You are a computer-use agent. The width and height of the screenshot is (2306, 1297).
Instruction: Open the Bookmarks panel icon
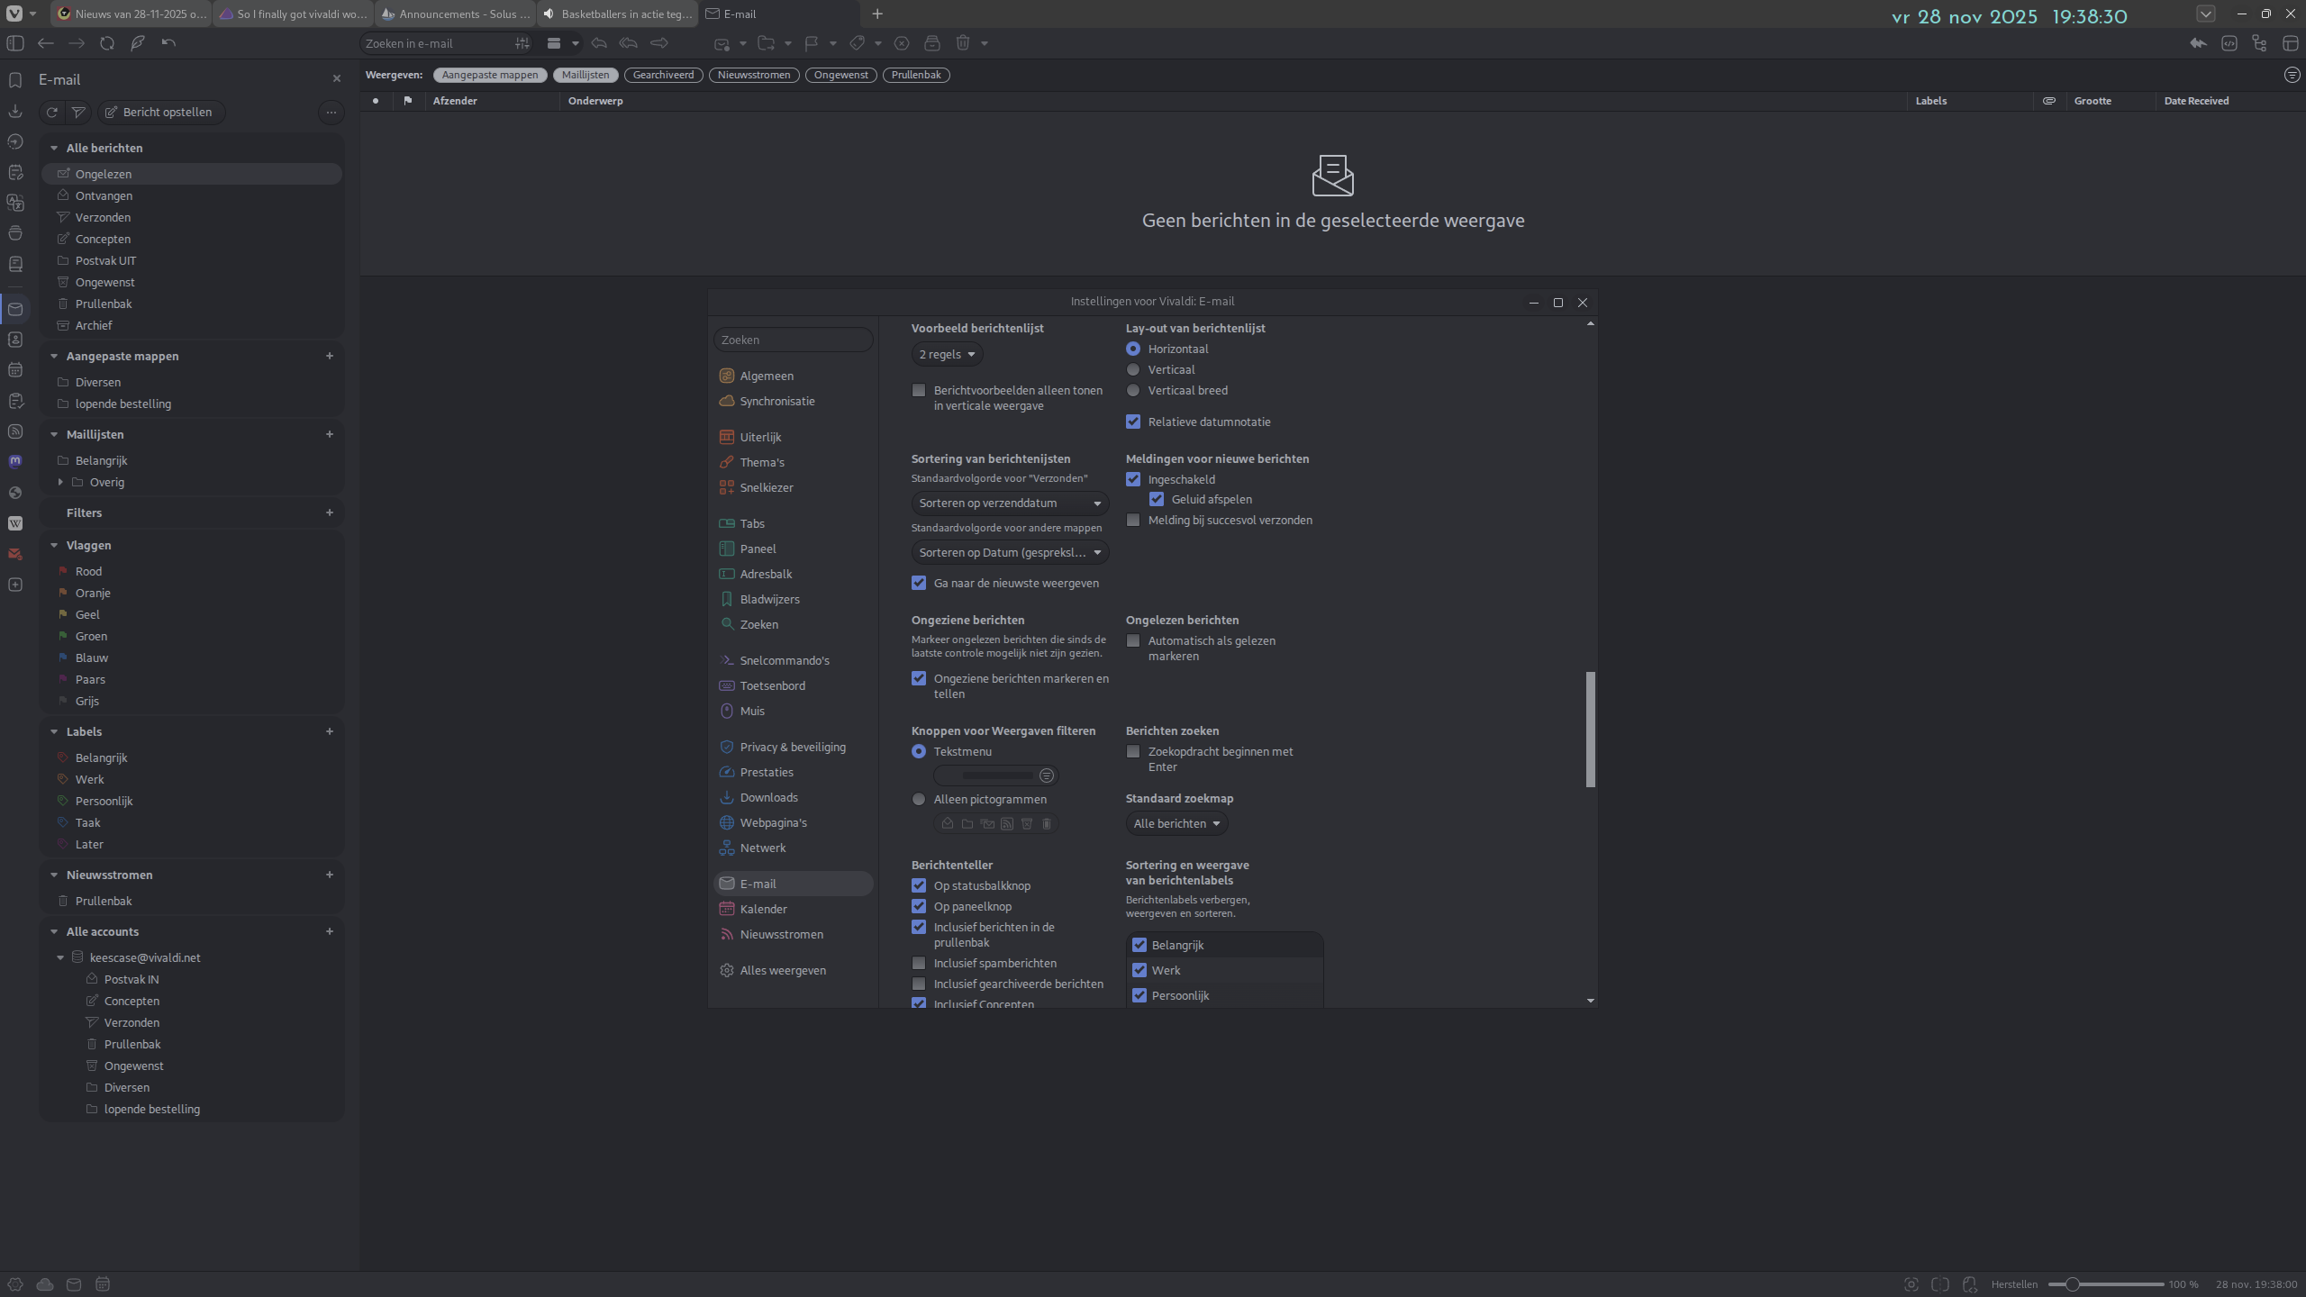pos(15,80)
